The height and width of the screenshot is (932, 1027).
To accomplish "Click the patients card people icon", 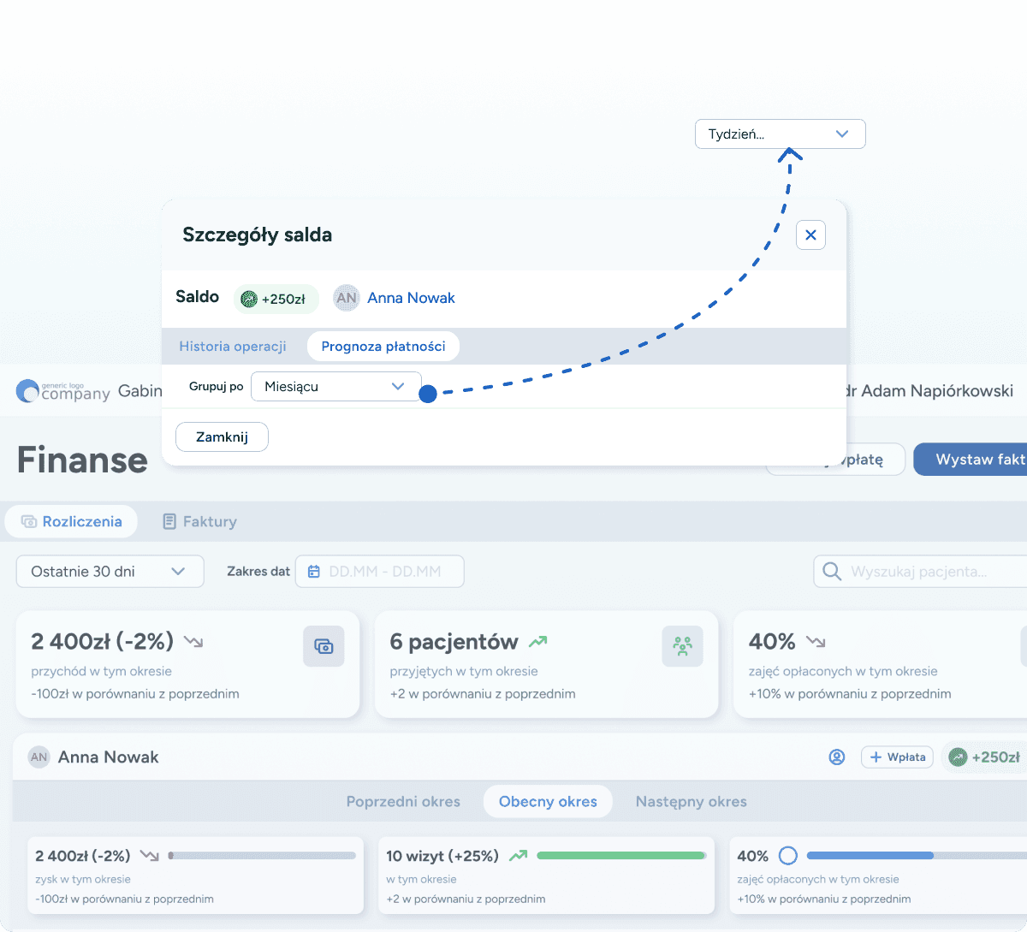I will [x=682, y=646].
